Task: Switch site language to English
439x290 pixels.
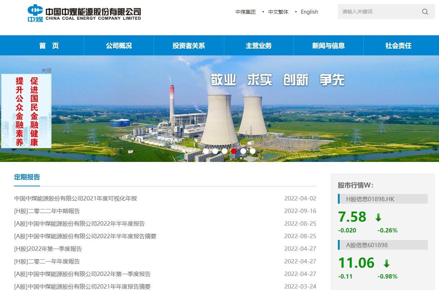Action: click(x=309, y=12)
